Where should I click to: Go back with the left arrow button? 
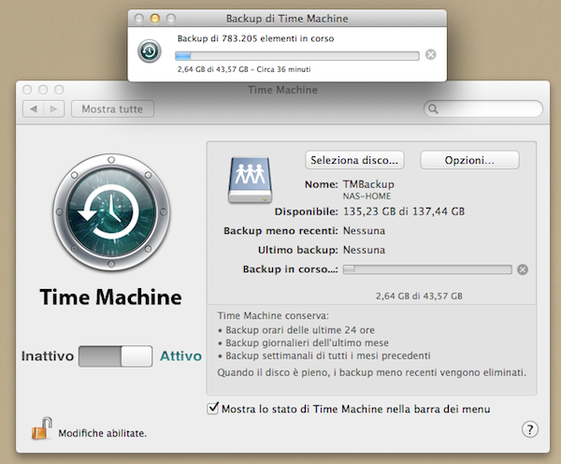coord(34,109)
